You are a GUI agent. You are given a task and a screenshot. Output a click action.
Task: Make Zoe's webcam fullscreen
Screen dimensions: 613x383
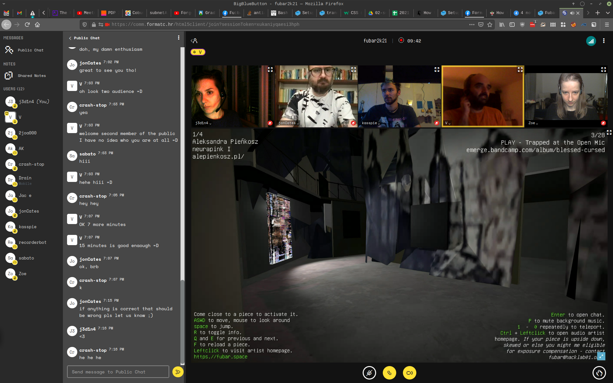[603, 69]
